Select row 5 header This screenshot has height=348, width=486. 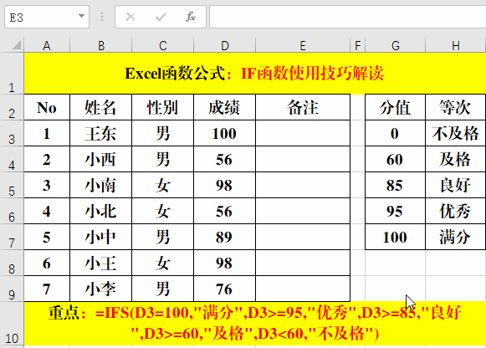pos(12,185)
